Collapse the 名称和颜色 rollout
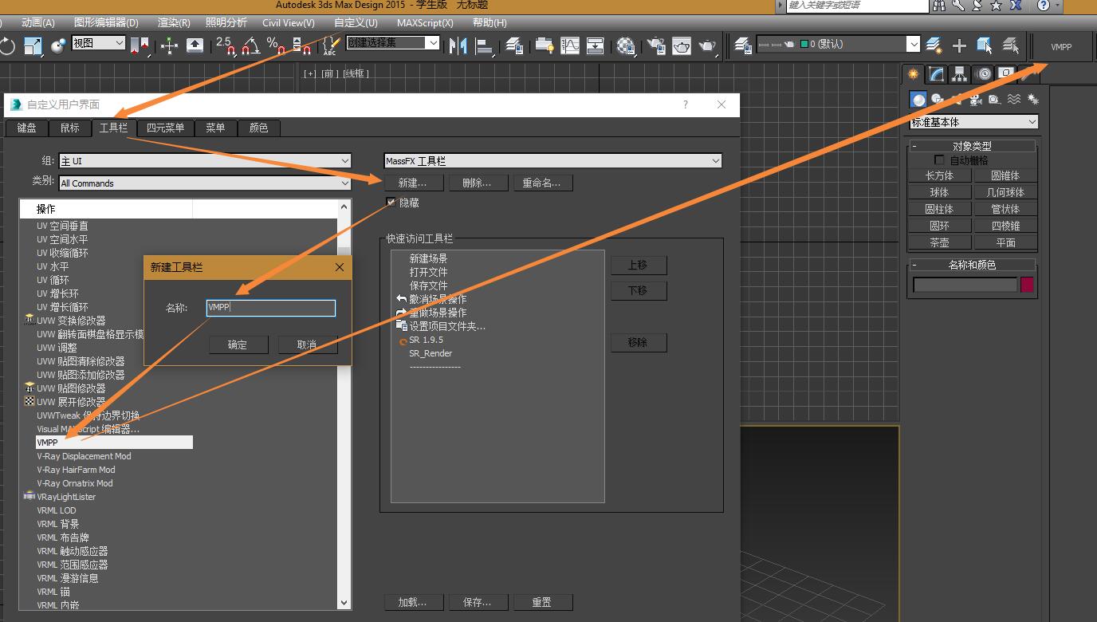The image size is (1097, 622). point(972,265)
